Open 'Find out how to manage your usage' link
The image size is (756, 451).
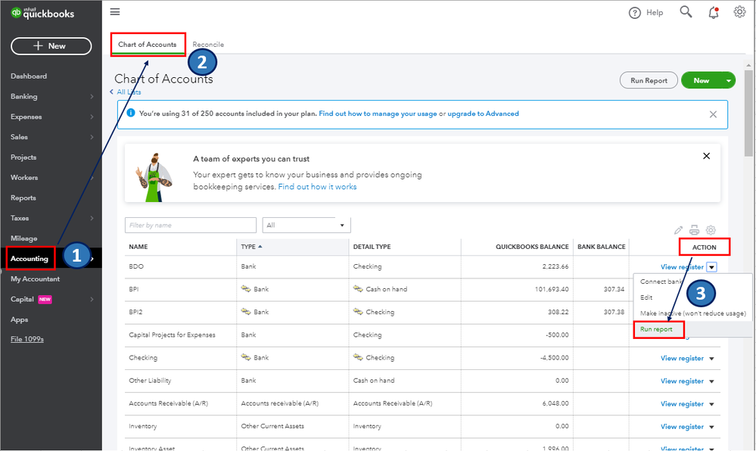(378, 114)
